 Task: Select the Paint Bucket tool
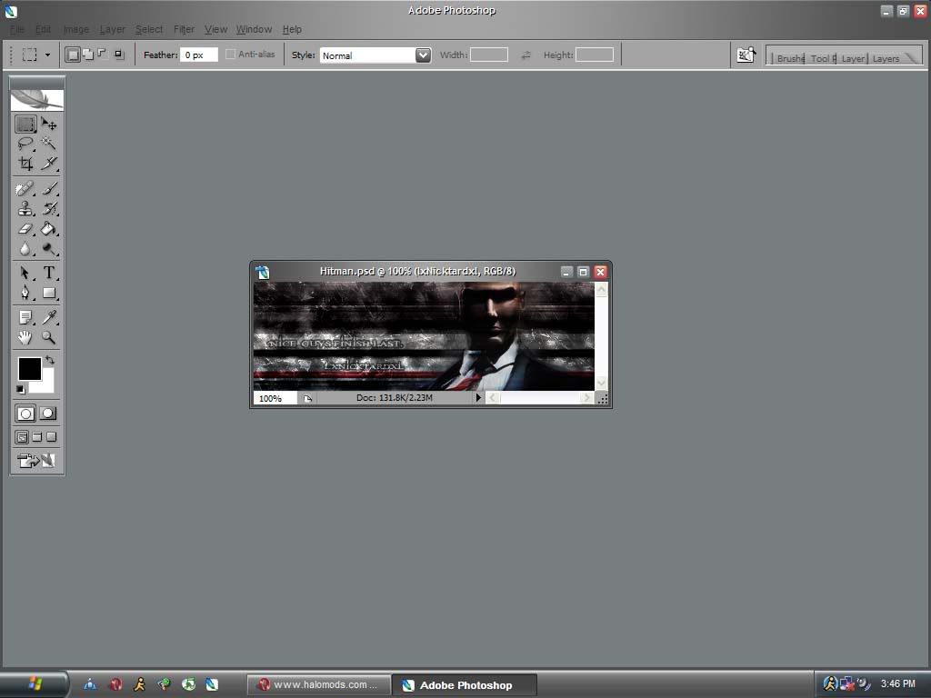[x=49, y=228]
